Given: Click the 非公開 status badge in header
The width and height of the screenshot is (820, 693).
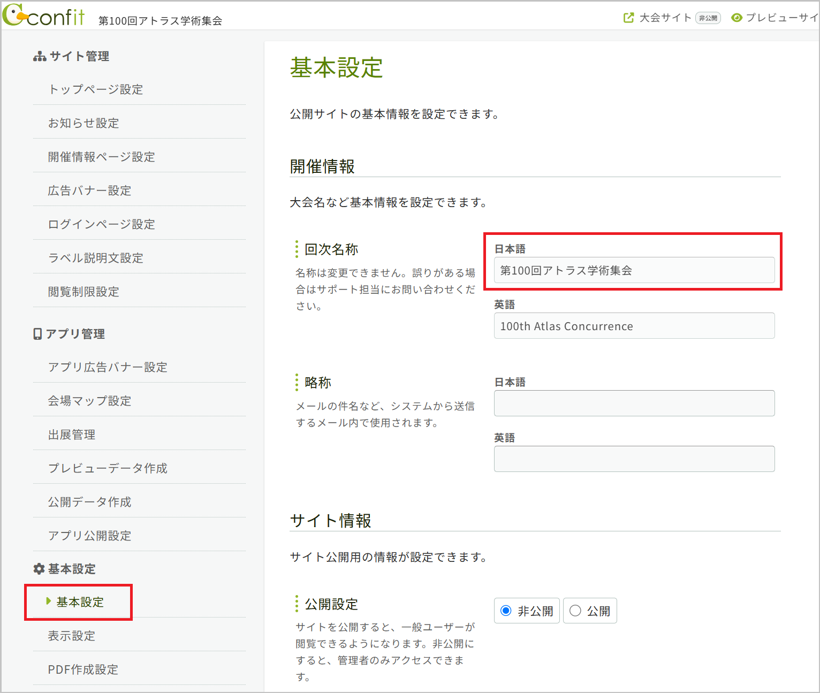Looking at the screenshot, I should [708, 18].
